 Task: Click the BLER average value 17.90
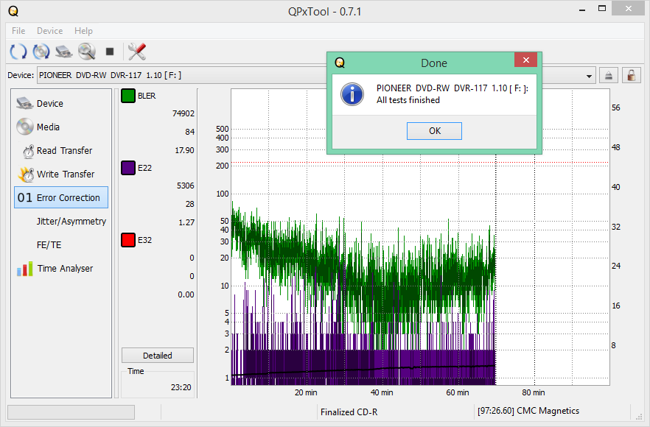click(184, 150)
